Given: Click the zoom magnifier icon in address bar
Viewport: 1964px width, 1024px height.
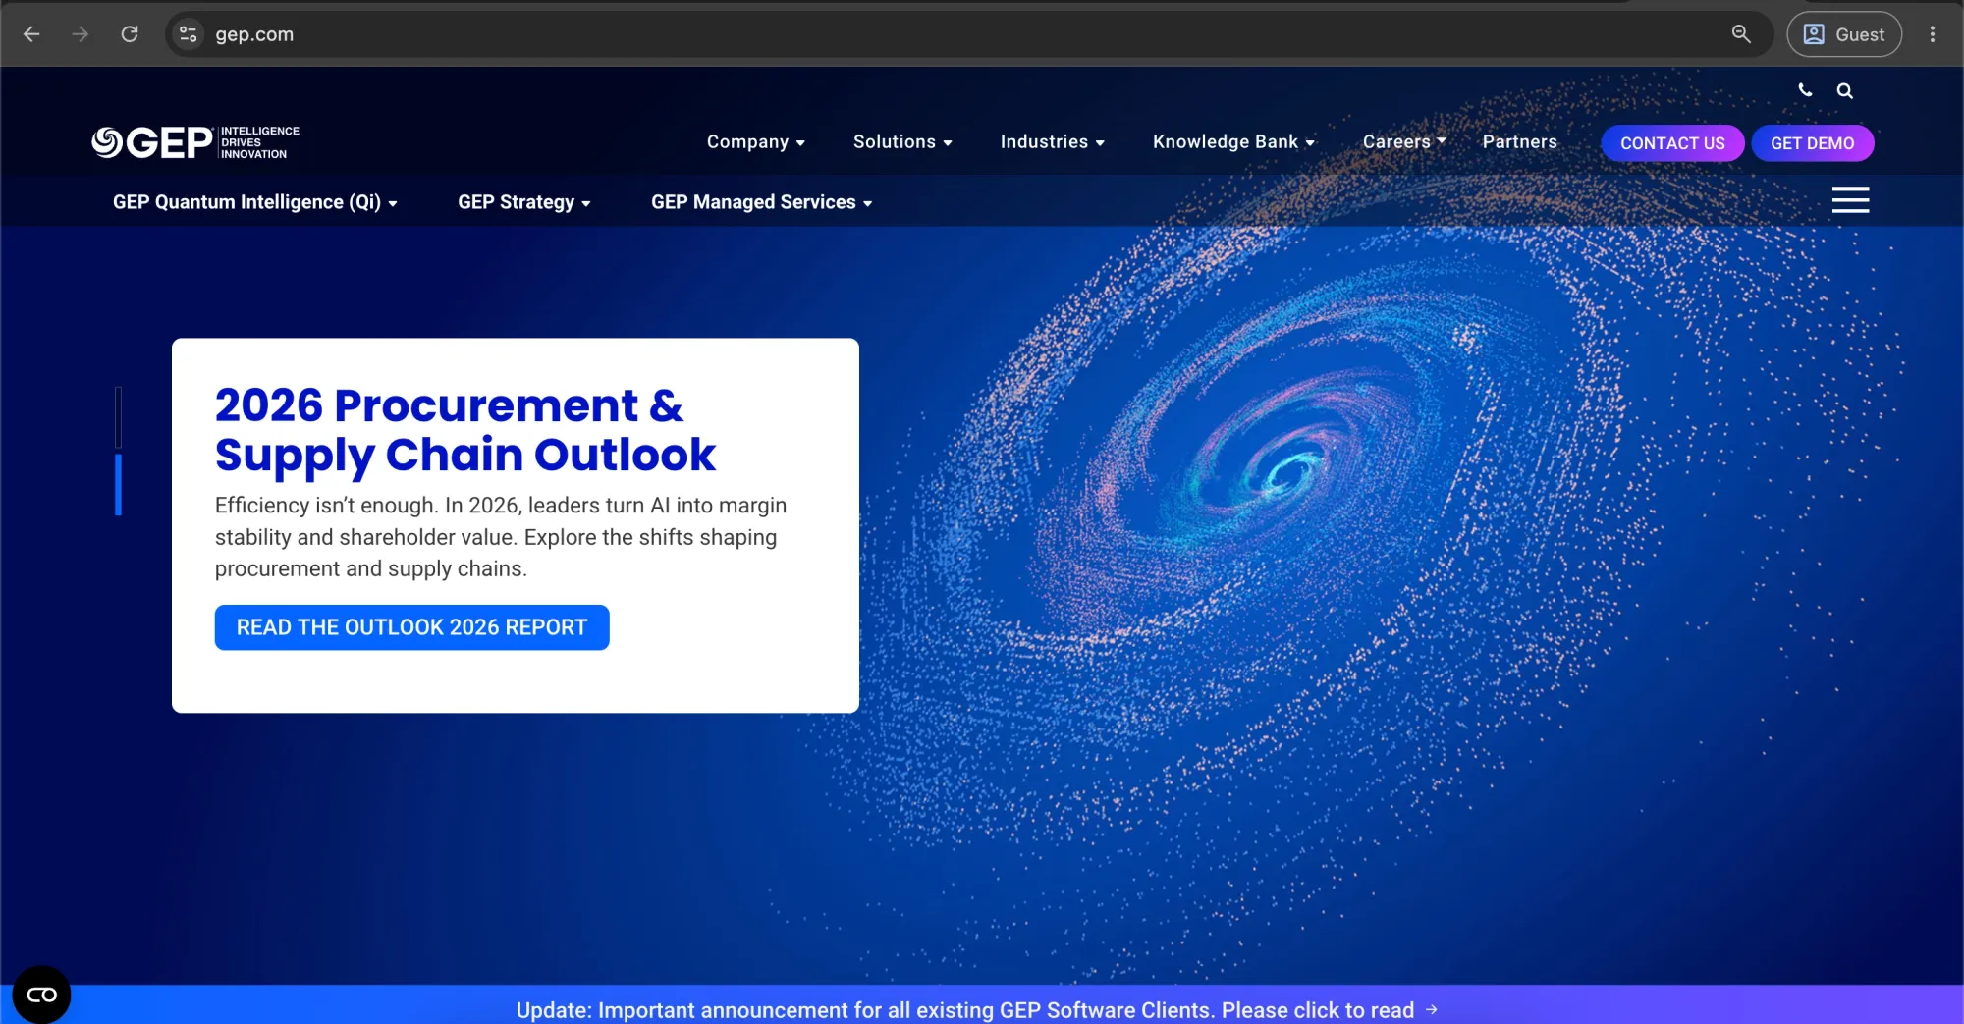Looking at the screenshot, I should [1741, 34].
